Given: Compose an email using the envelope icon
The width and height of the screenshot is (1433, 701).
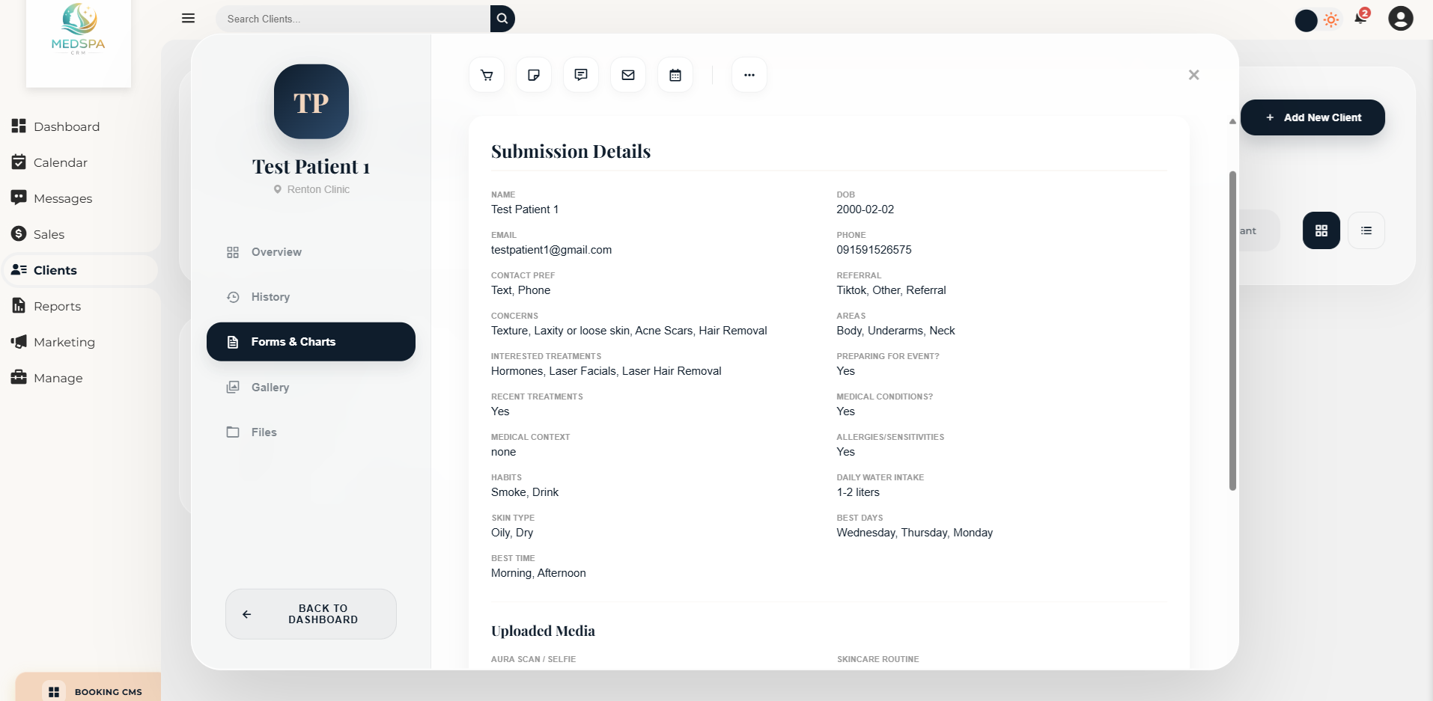Looking at the screenshot, I should pos(627,74).
